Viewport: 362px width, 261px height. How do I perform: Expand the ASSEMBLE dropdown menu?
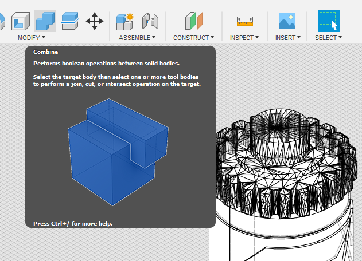click(x=137, y=38)
